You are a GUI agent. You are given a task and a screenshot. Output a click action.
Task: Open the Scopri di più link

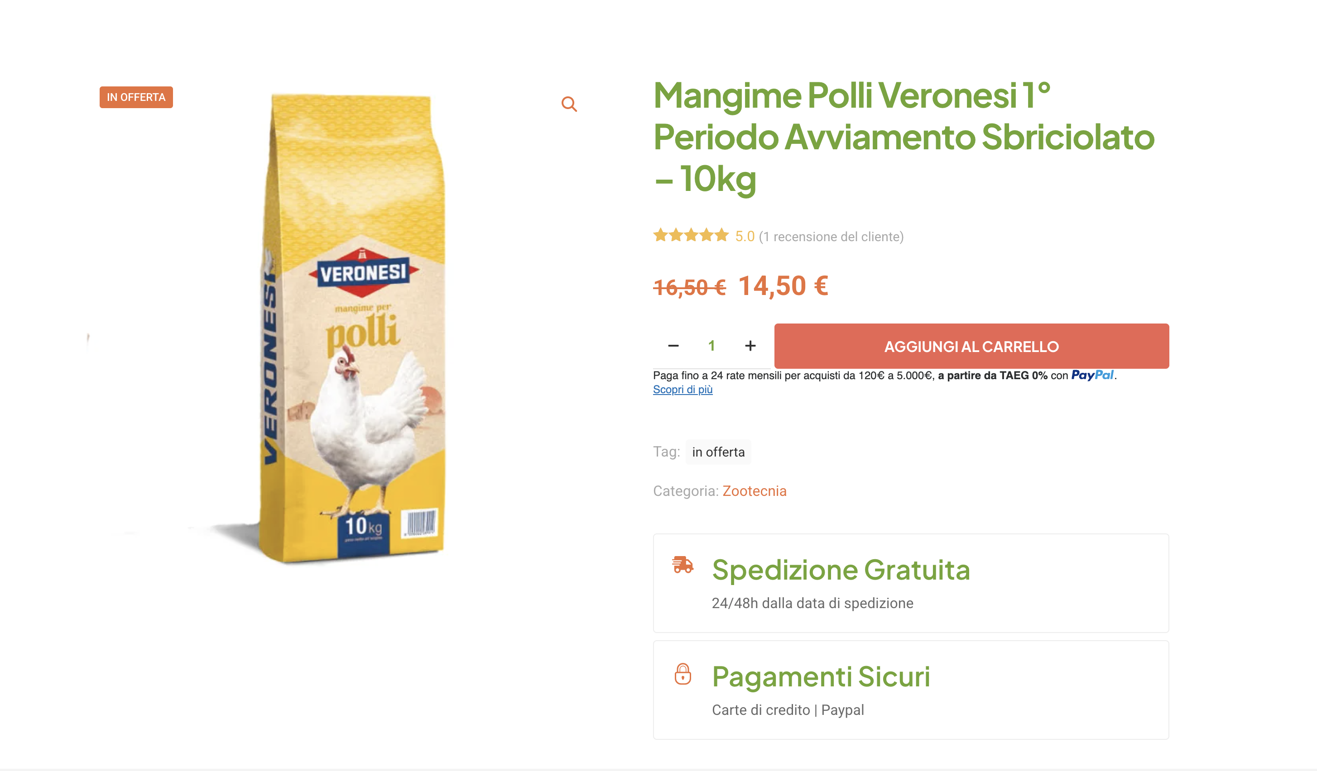point(683,390)
